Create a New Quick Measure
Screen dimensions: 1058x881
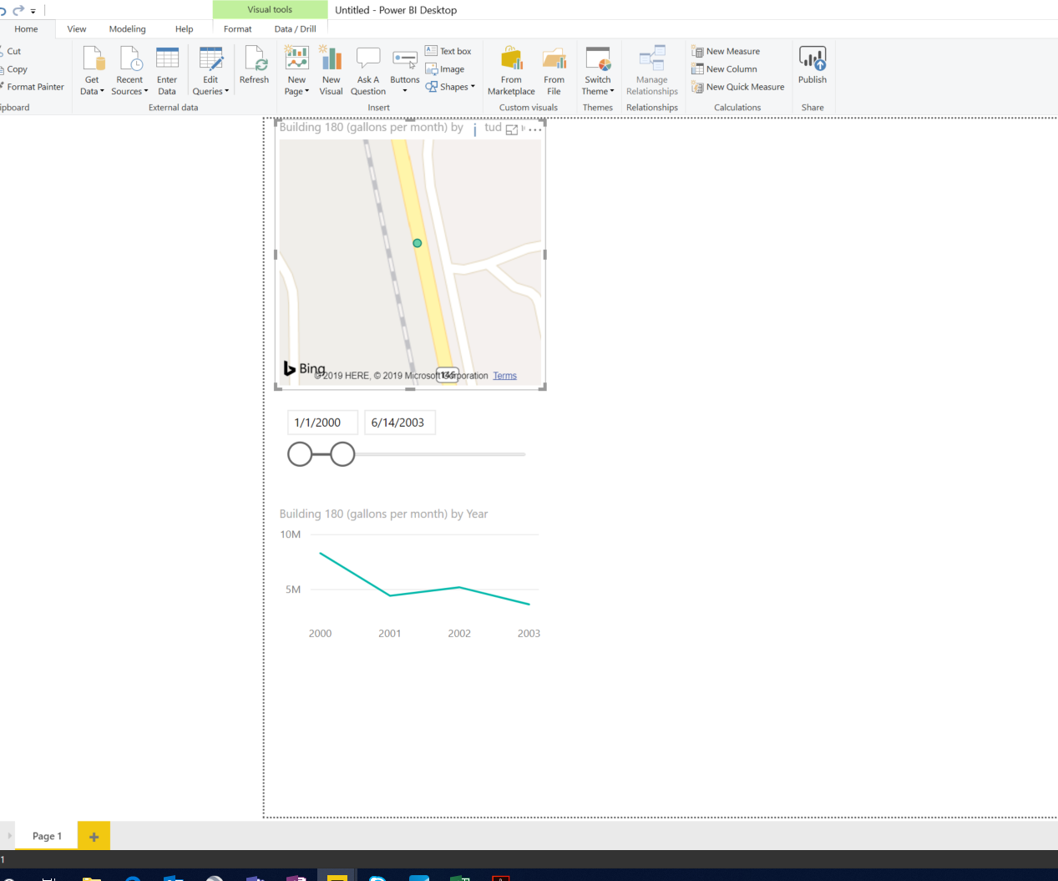(738, 87)
